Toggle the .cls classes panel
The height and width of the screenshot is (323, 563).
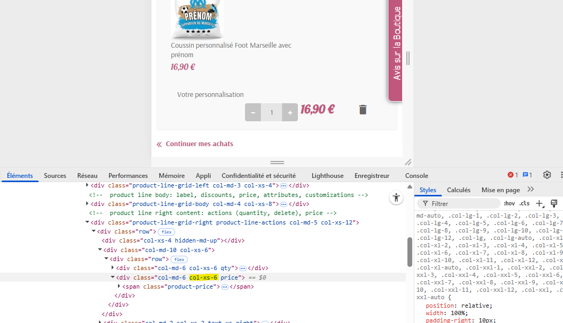(524, 203)
